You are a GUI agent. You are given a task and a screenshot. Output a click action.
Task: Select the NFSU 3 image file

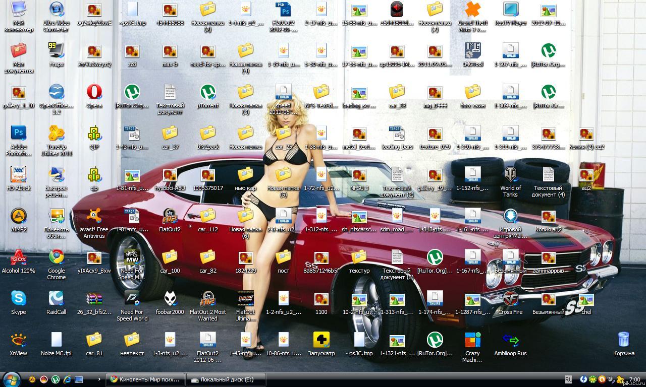point(359,178)
